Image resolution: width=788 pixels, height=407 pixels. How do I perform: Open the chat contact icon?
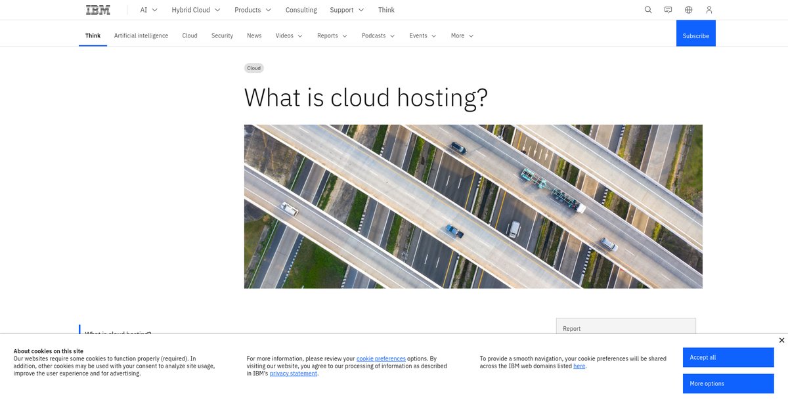(668, 10)
